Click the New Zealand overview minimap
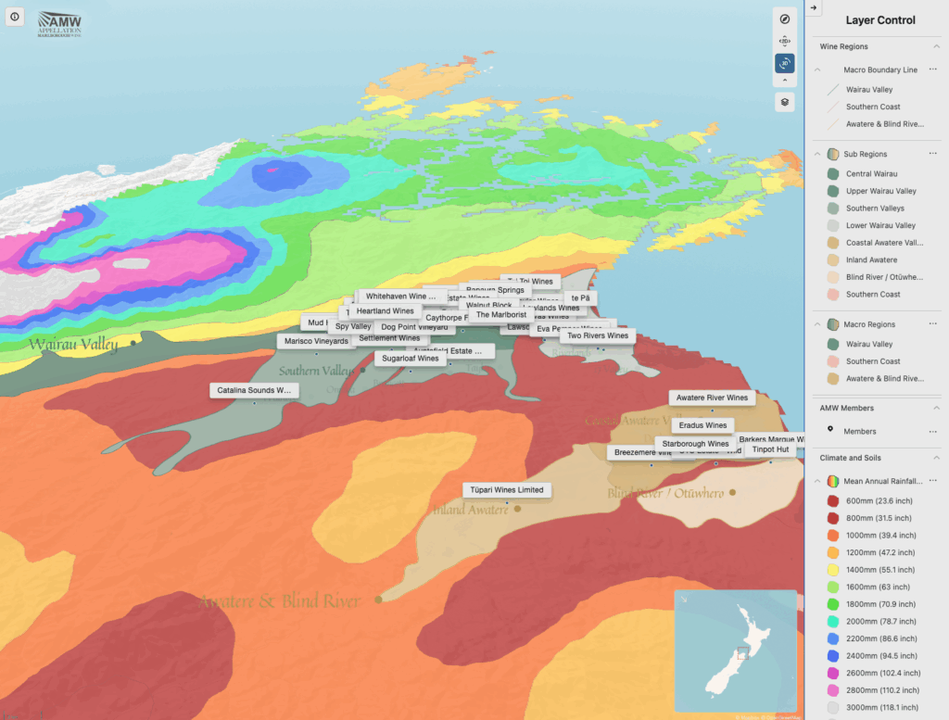This screenshot has width=949, height=720. (735, 651)
